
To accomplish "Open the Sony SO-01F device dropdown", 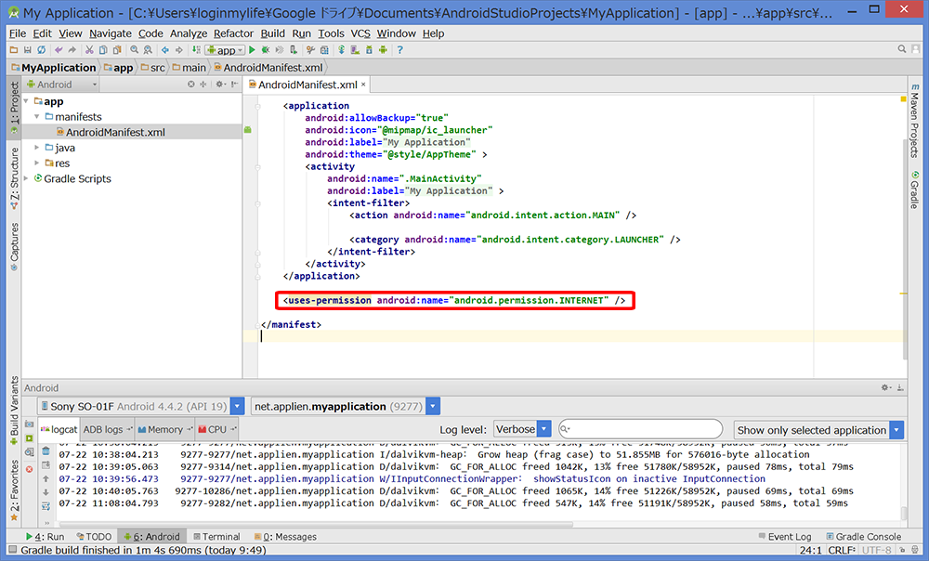I will pyautogui.click(x=237, y=407).
